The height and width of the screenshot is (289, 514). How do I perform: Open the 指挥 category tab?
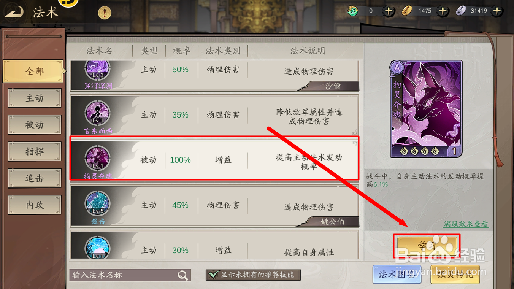point(35,151)
